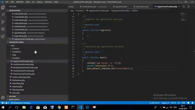Open File Explorer from the taskbar
Screen dimensions: 195x110
[x=24, y=107]
